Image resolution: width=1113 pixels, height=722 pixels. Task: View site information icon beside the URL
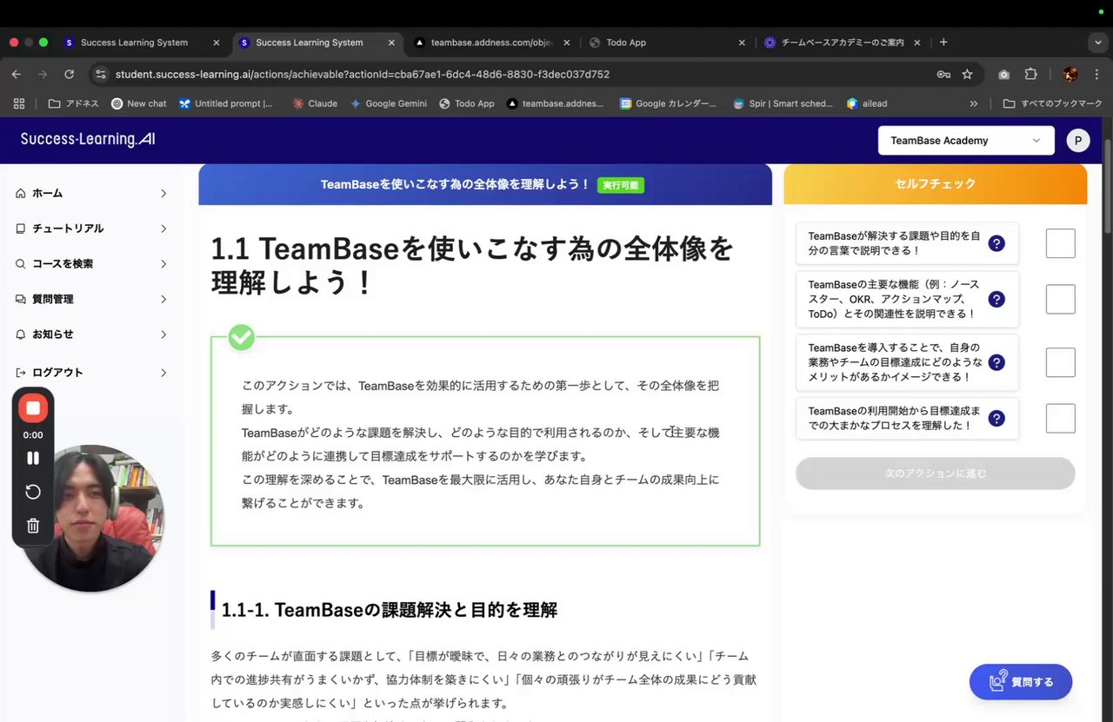pyautogui.click(x=100, y=75)
